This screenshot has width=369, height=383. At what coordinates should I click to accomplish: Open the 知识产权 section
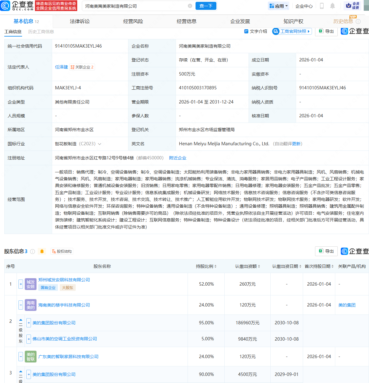(292, 21)
